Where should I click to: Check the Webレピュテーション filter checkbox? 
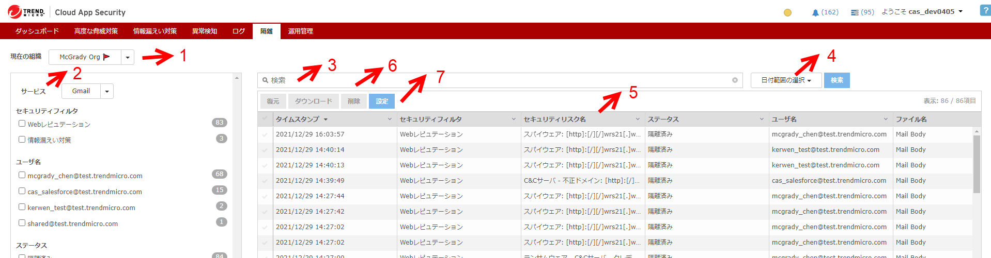(22, 124)
